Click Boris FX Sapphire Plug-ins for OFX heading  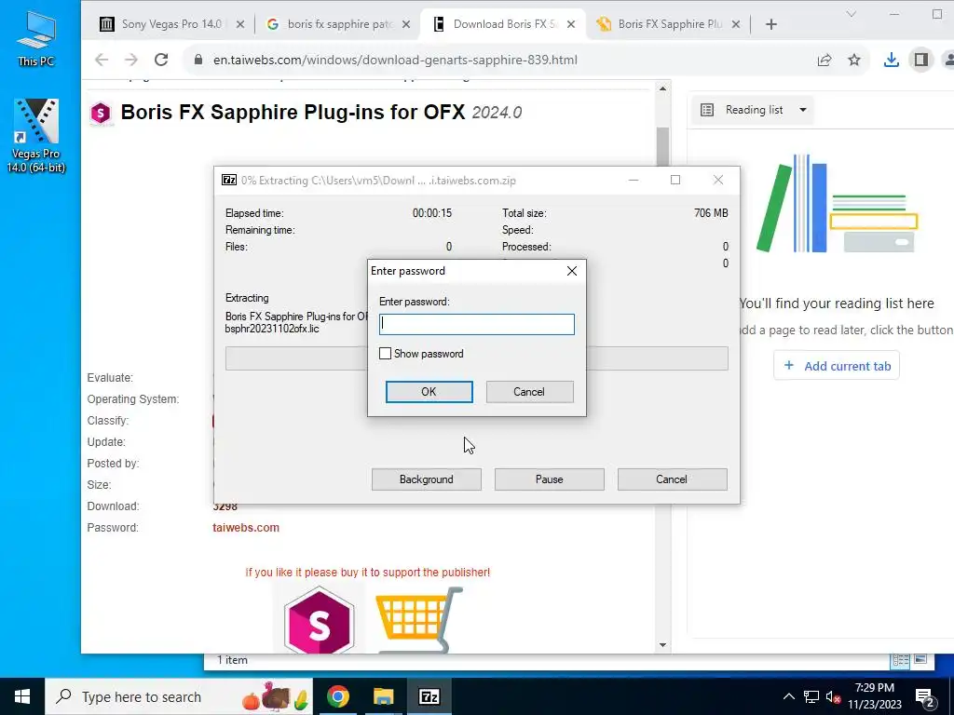293,113
